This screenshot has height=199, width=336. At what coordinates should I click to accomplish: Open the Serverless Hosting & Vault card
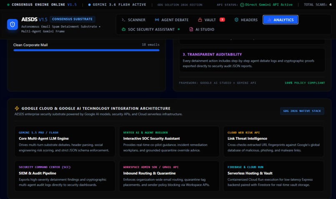click(x=273, y=176)
